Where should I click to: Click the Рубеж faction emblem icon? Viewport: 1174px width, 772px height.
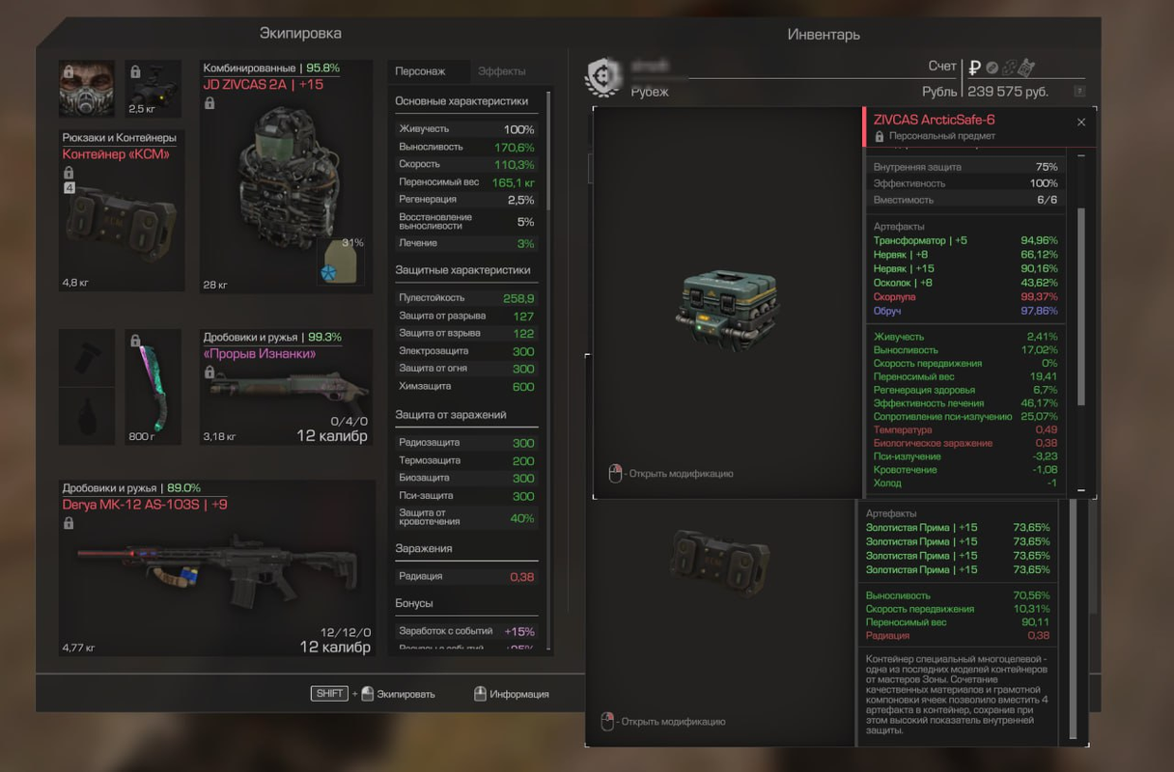pyautogui.click(x=604, y=77)
